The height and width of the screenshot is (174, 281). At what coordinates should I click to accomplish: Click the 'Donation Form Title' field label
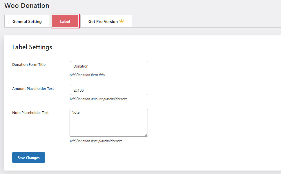[29, 64]
